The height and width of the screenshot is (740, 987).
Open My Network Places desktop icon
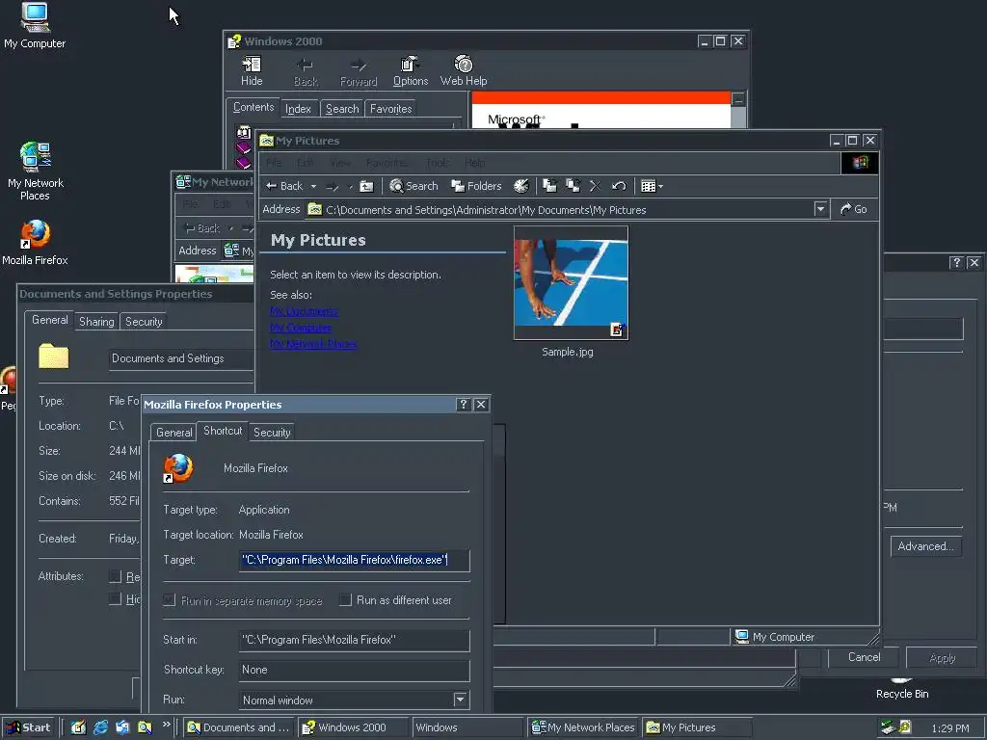click(x=36, y=172)
